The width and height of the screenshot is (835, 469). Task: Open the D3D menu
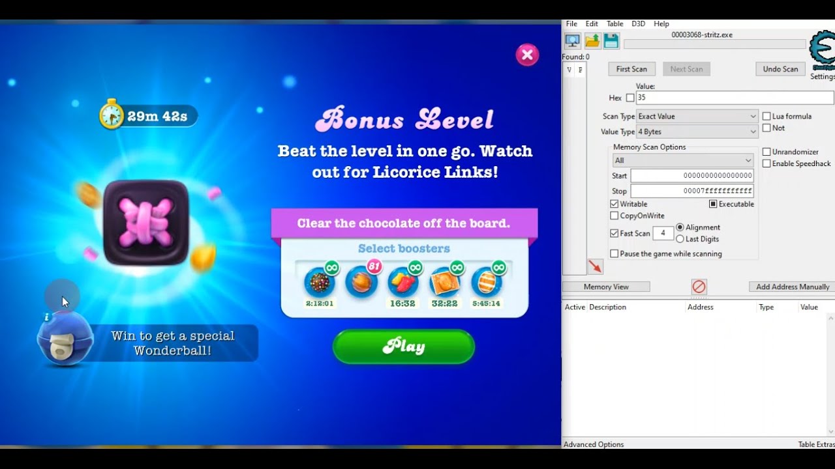(638, 23)
